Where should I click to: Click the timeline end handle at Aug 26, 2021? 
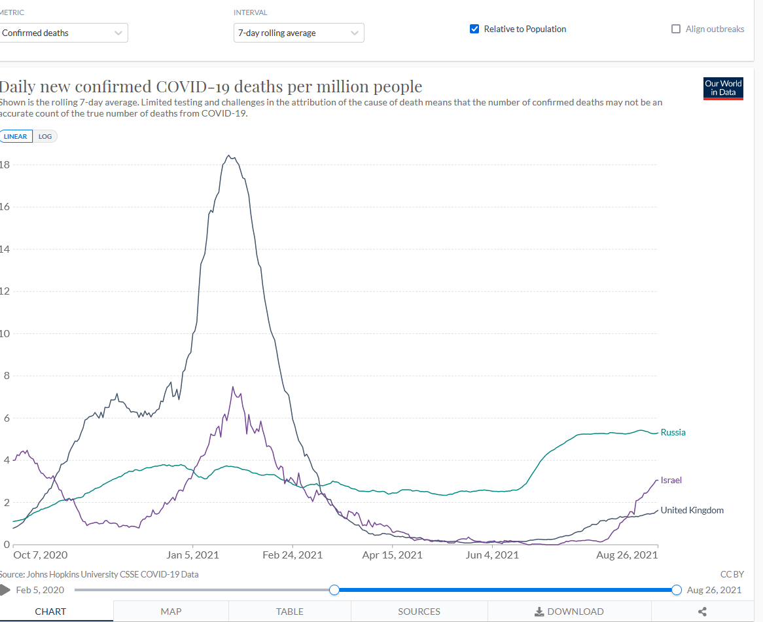click(x=677, y=590)
